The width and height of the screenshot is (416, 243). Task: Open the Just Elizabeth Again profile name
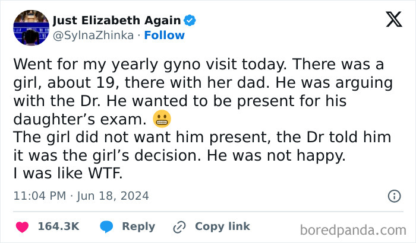117,21
